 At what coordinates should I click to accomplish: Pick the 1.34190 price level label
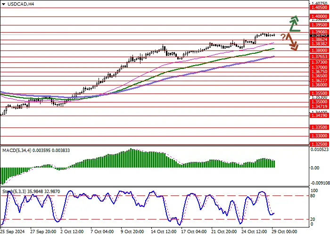[319, 116]
